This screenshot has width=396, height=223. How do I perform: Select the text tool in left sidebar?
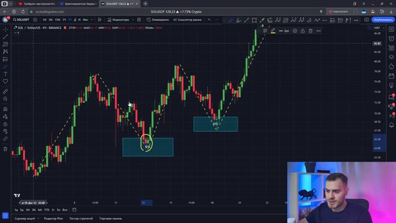pos(6,74)
